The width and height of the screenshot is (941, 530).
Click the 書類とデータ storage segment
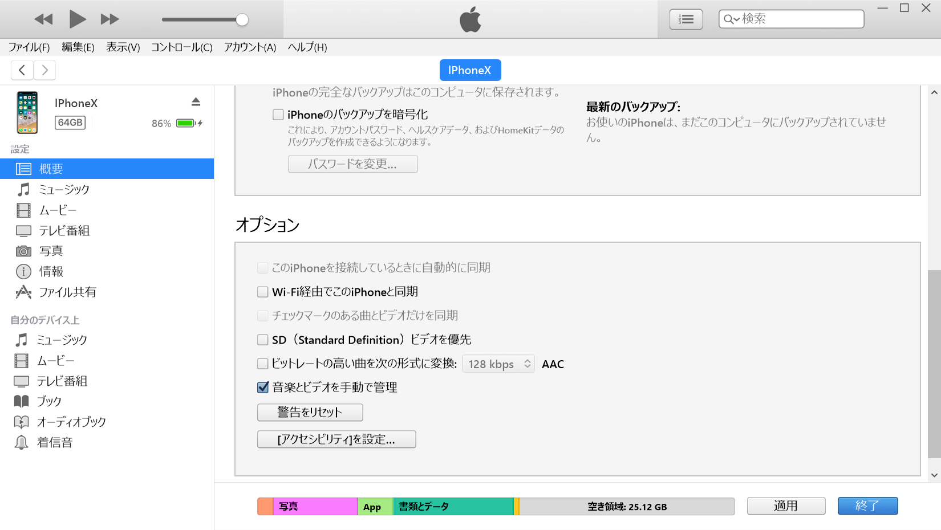point(453,506)
